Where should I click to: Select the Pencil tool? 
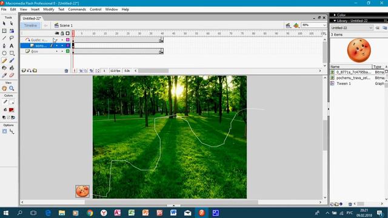click(4, 61)
